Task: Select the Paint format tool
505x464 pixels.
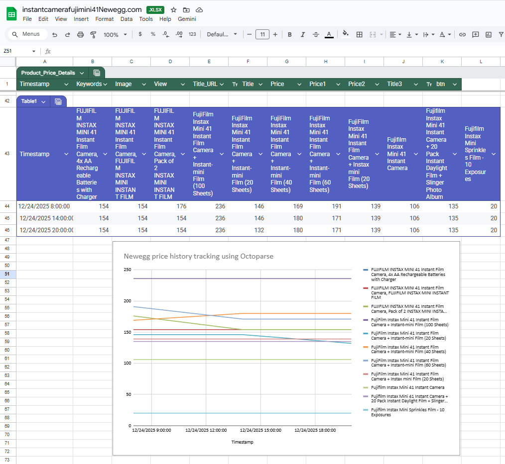Action: coord(93,35)
